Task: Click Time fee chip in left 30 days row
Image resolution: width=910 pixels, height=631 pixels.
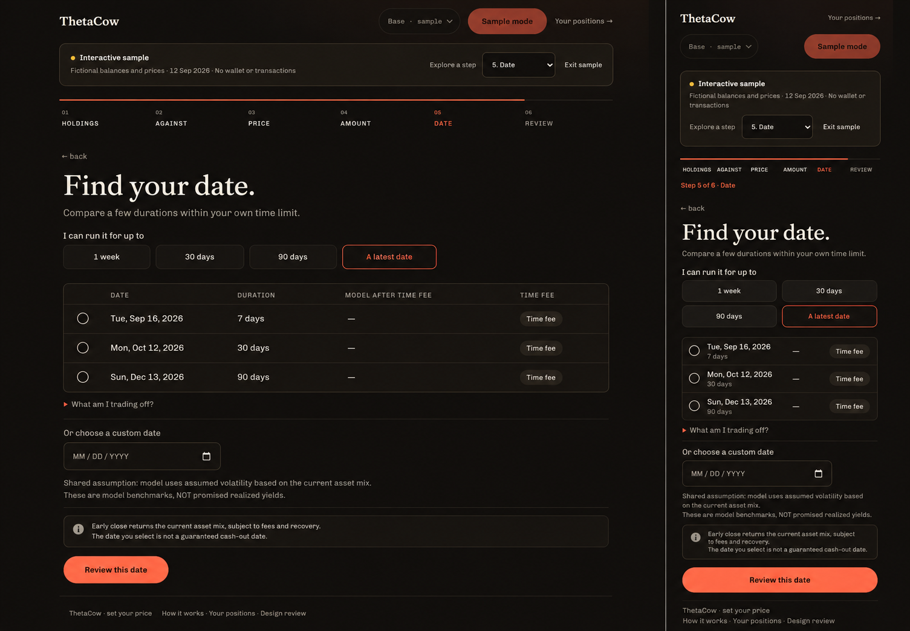Action: click(541, 348)
